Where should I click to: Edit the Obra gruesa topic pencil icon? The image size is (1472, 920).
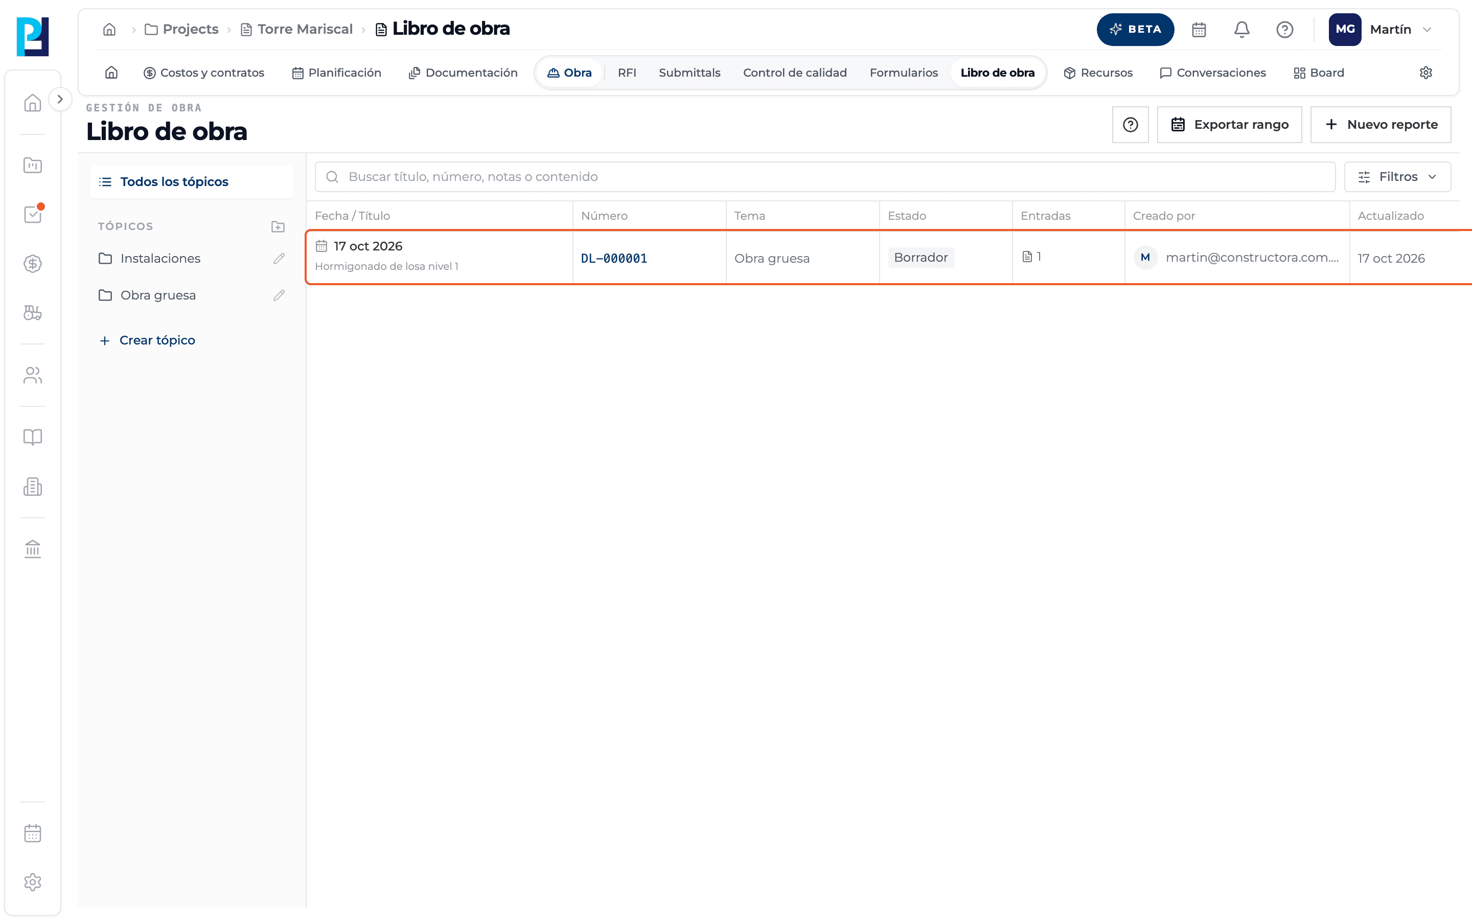279,295
